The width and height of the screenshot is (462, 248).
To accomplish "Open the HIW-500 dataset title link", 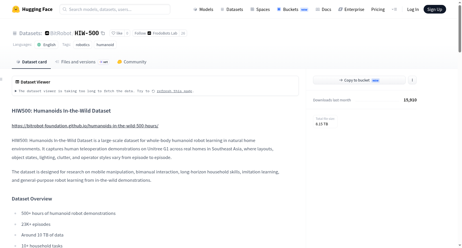I will click(x=87, y=33).
